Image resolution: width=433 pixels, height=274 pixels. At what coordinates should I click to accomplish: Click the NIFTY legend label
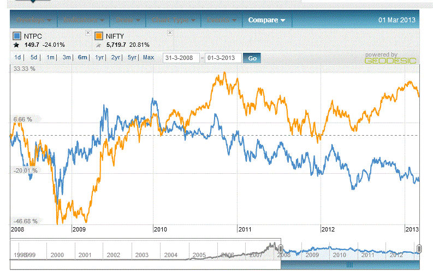point(115,36)
